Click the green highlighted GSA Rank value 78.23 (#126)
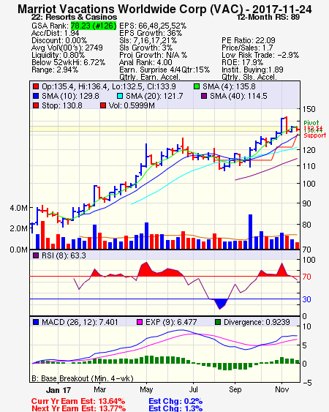The height and width of the screenshot is (412, 329). [94, 26]
